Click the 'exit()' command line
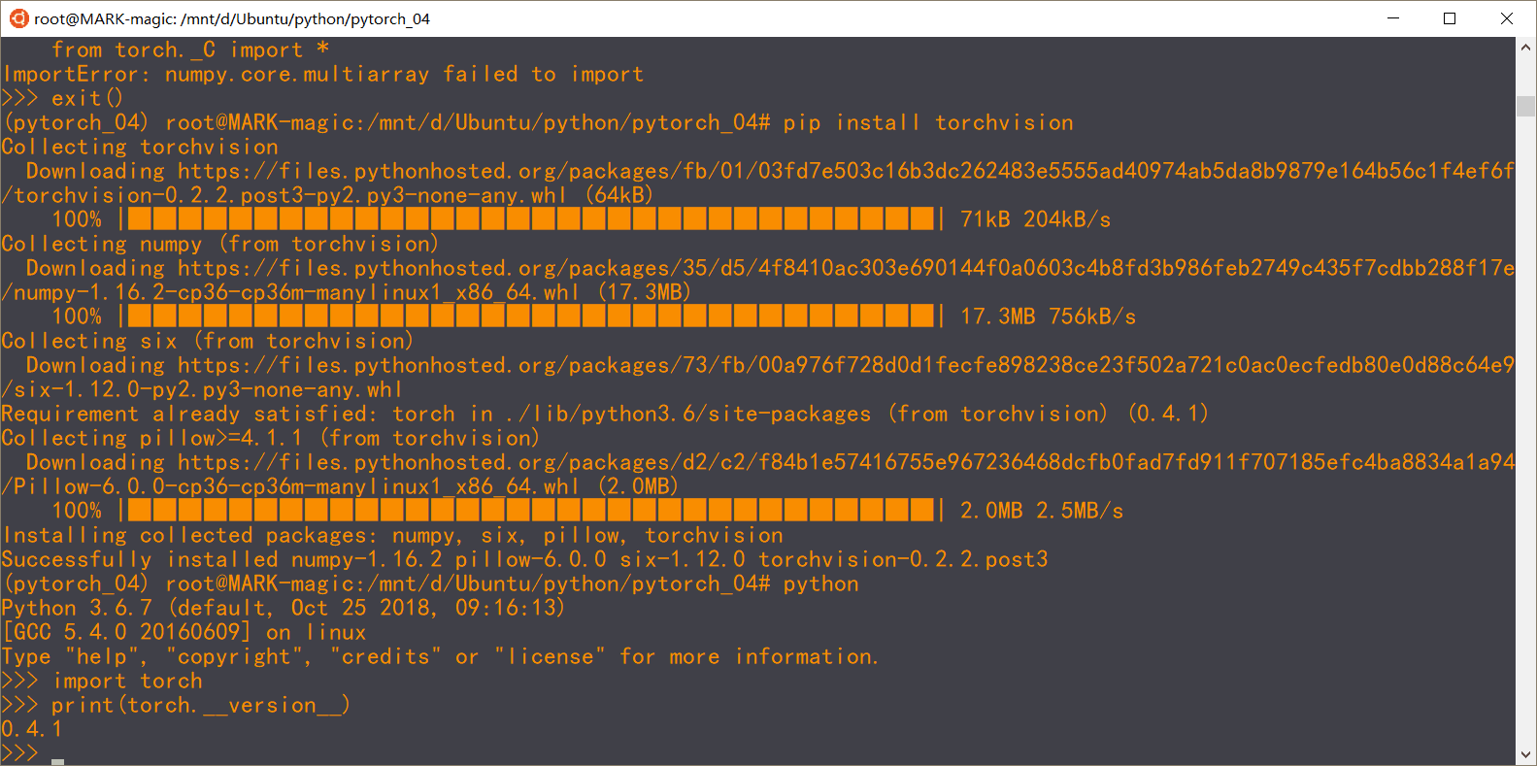This screenshot has height=766, width=1537. pos(63,98)
